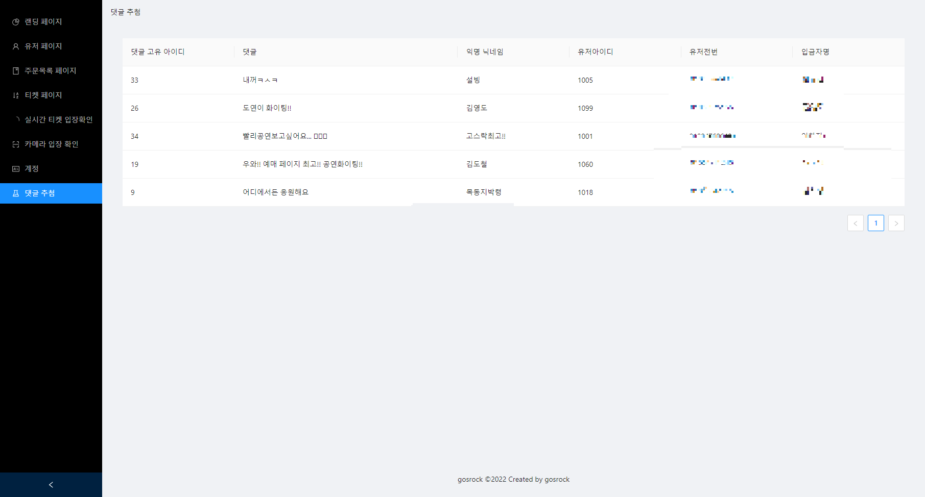Image resolution: width=925 pixels, height=497 pixels.
Task: Click the nickname 고스락최고!!
Action: pos(486,136)
